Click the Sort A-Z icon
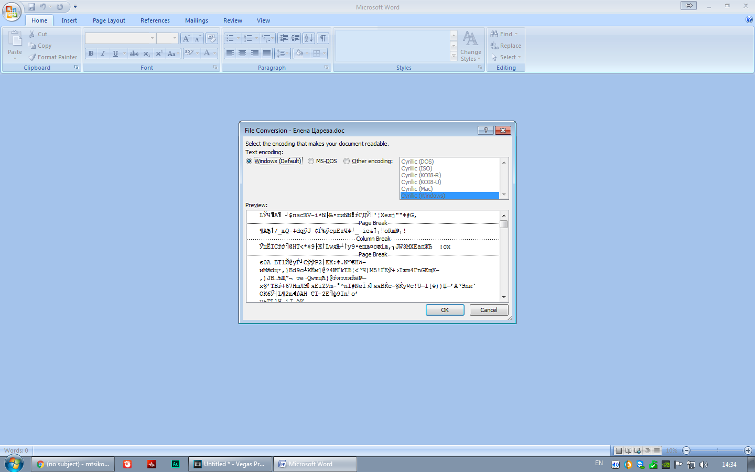Image resolution: width=755 pixels, height=472 pixels. (309, 38)
